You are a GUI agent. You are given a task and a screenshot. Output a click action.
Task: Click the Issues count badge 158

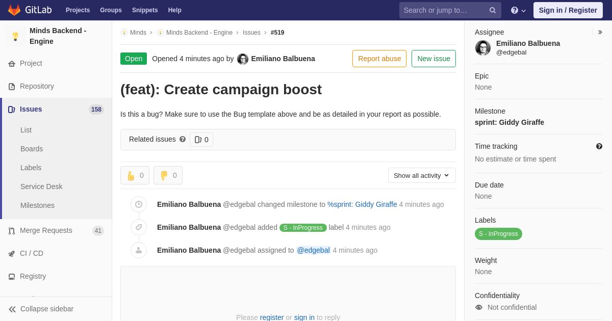[x=96, y=110]
